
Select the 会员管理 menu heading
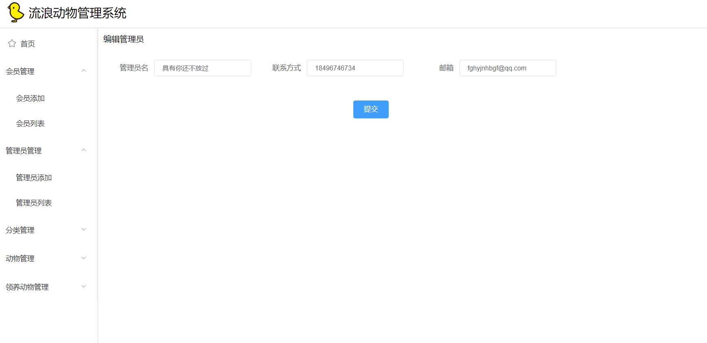click(20, 71)
